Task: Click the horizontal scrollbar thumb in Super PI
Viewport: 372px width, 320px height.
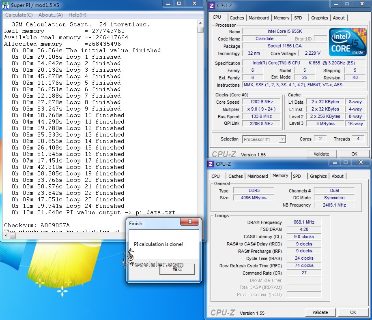Action: point(13,236)
